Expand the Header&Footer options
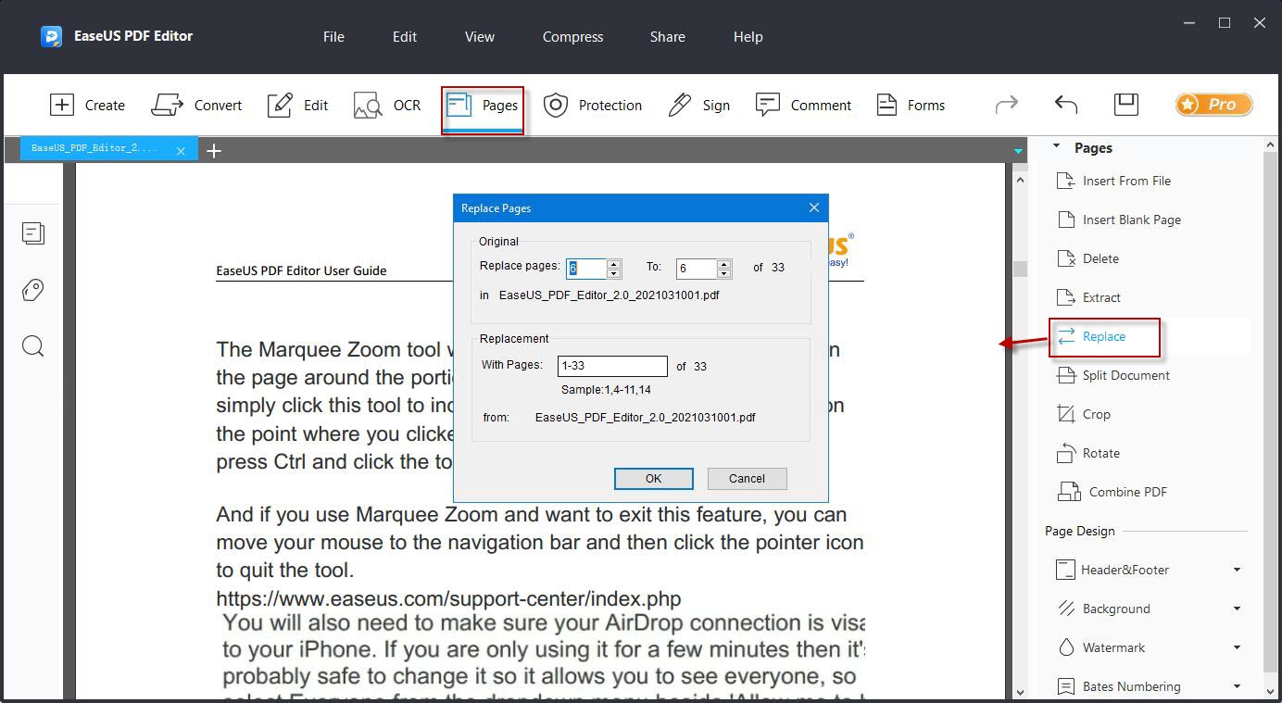Viewport: 1282px width, 703px height. pos(1238,570)
